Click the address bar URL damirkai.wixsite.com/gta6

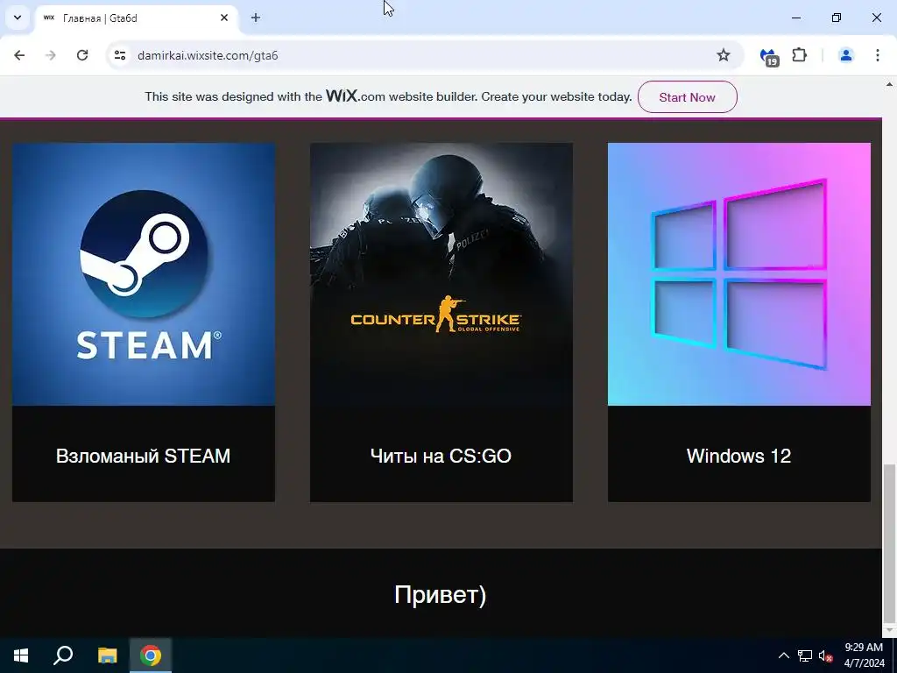[208, 55]
